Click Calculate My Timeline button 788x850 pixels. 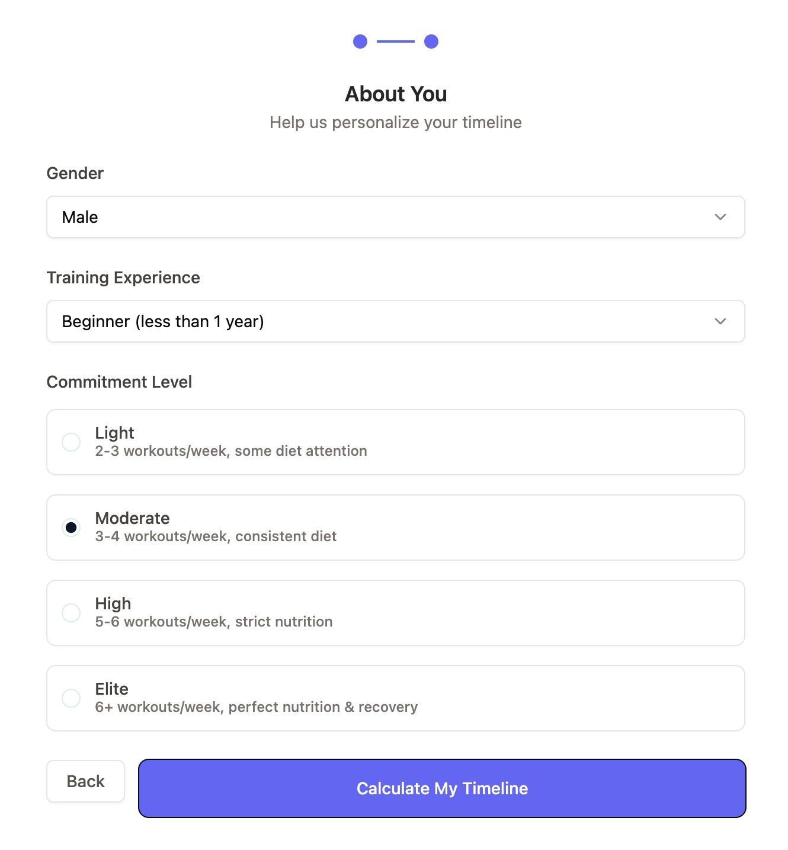(442, 788)
